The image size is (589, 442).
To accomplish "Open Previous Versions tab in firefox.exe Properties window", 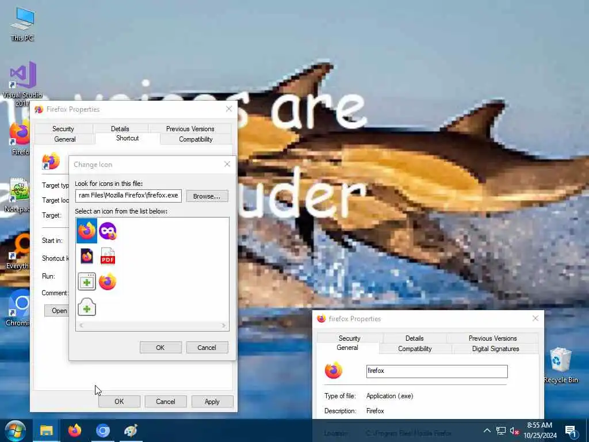I will (x=492, y=338).
